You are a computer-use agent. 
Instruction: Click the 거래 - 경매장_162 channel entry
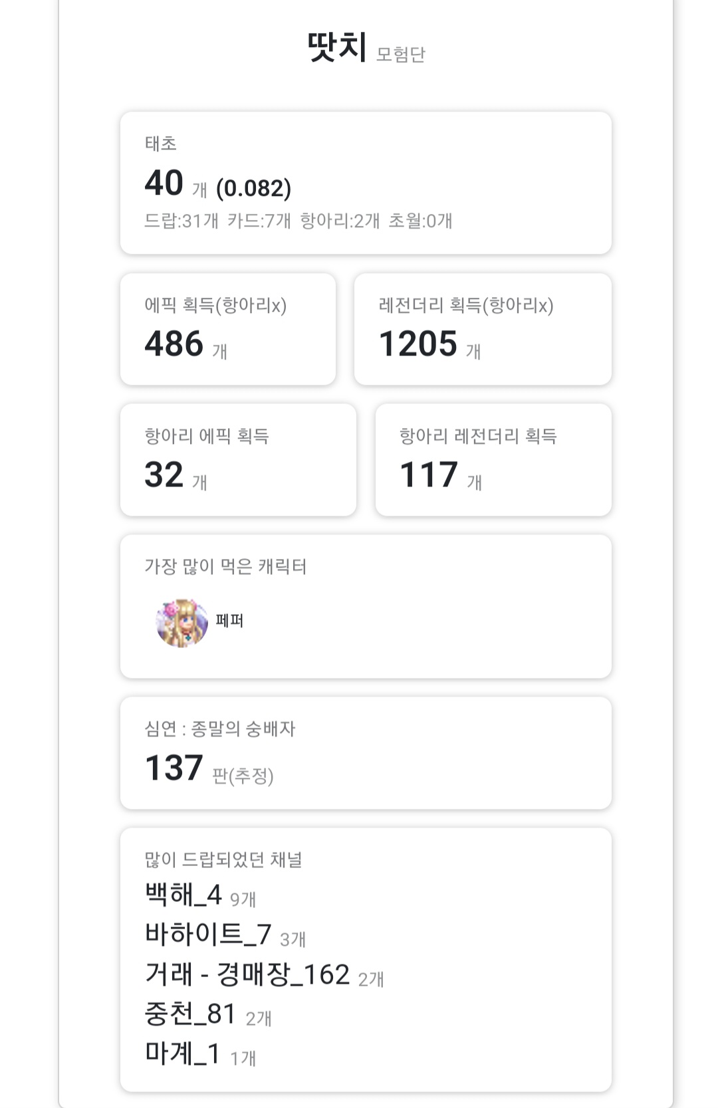pyautogui.click(x=247, y=974)
